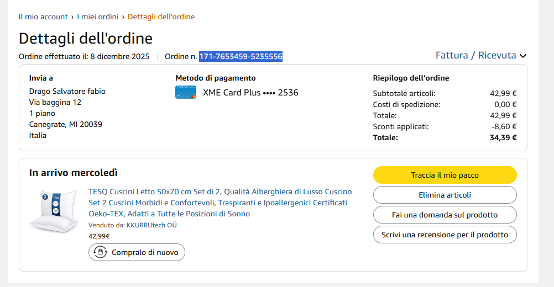The height and width of the screenshot is (287, 554).
Task: Click the Elimina articoli button
Action: click(445, 195)
